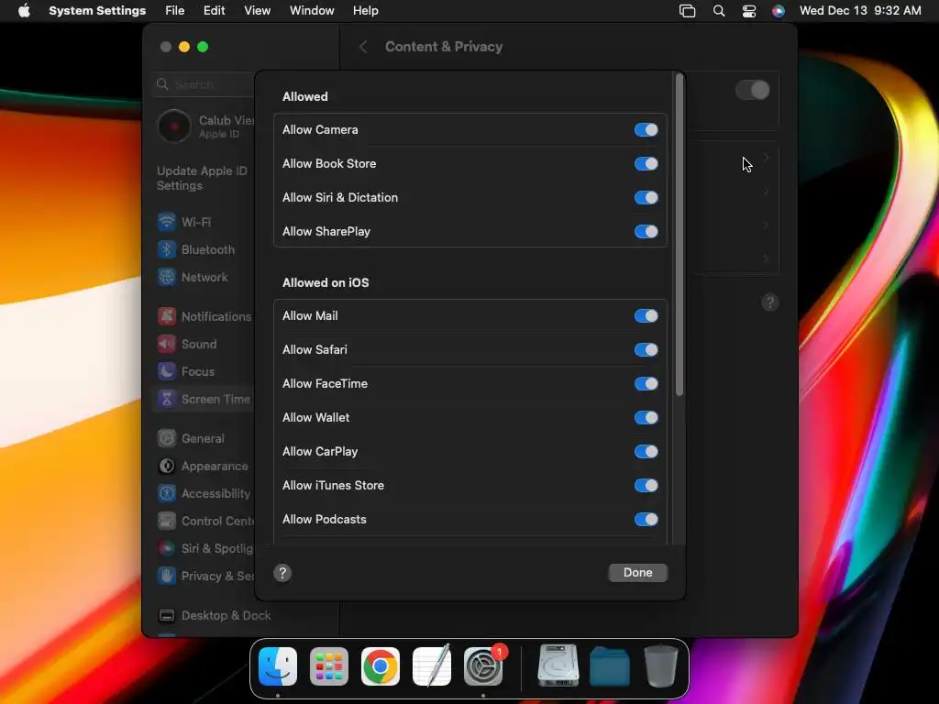Open the Window menu
Viewport: 939px width, 704px height.
(x=312, y=11)
